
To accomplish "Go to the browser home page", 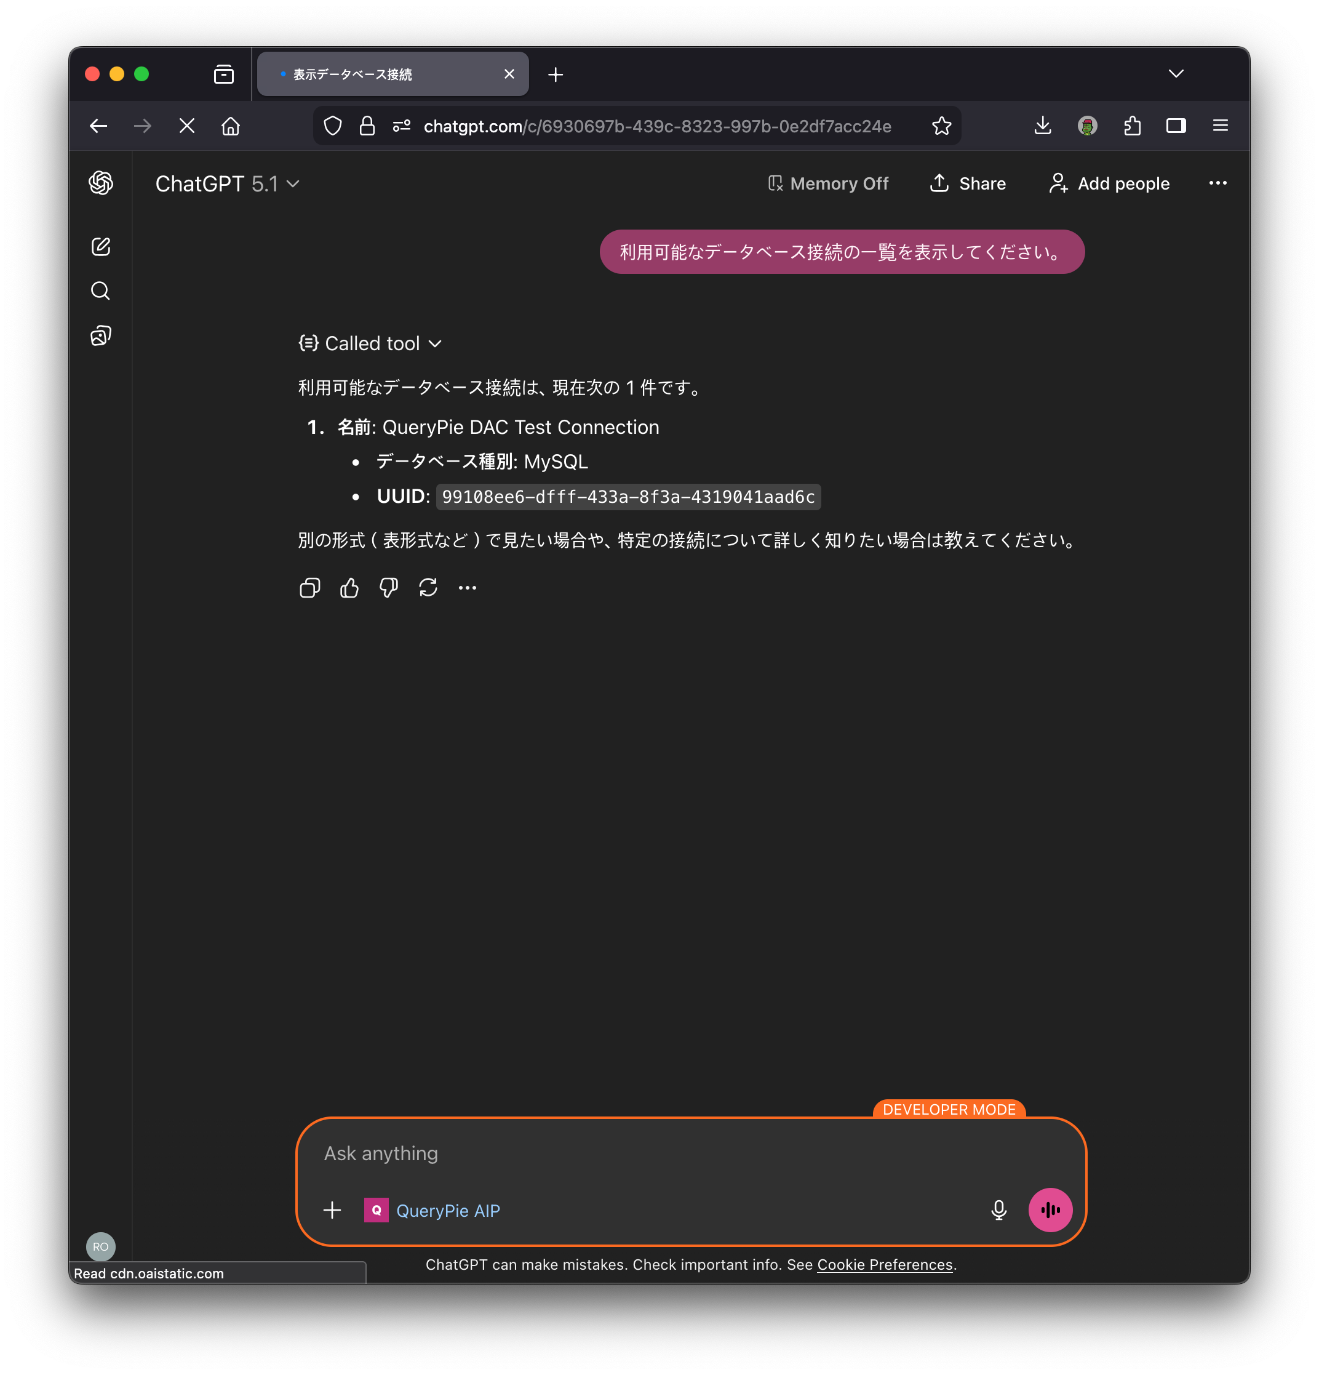I will pos(231,126).
